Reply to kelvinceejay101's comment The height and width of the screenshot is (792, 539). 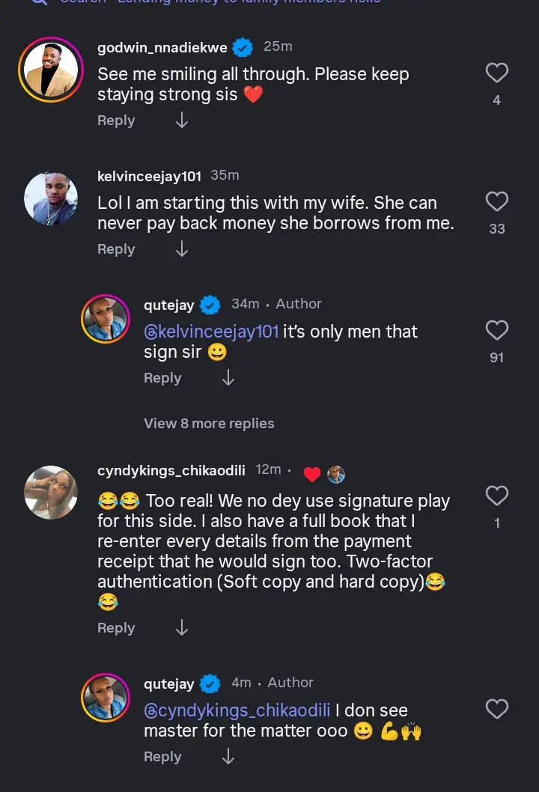(x=116, y=249)
